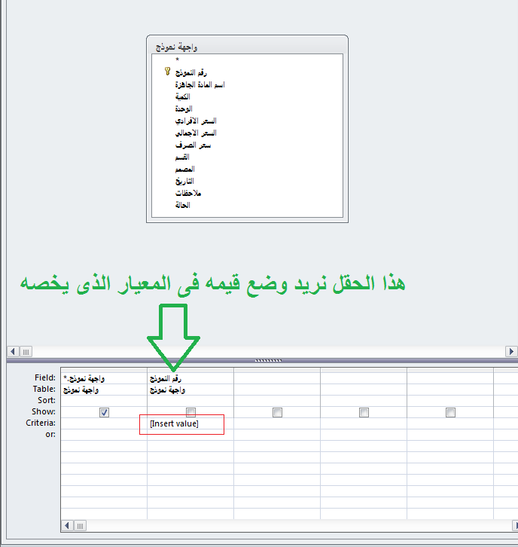Click the primary key icon beside رقم النموذج
Screen dimensions: 518x547
click(x=167, y=72)
